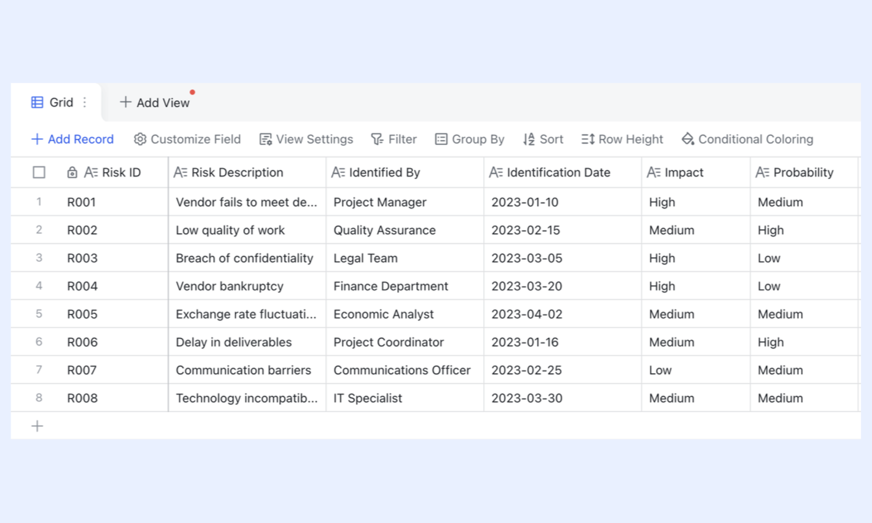Click the Filter funnel icon
This screenshot has width=872, height=523.
click(377, 139)
